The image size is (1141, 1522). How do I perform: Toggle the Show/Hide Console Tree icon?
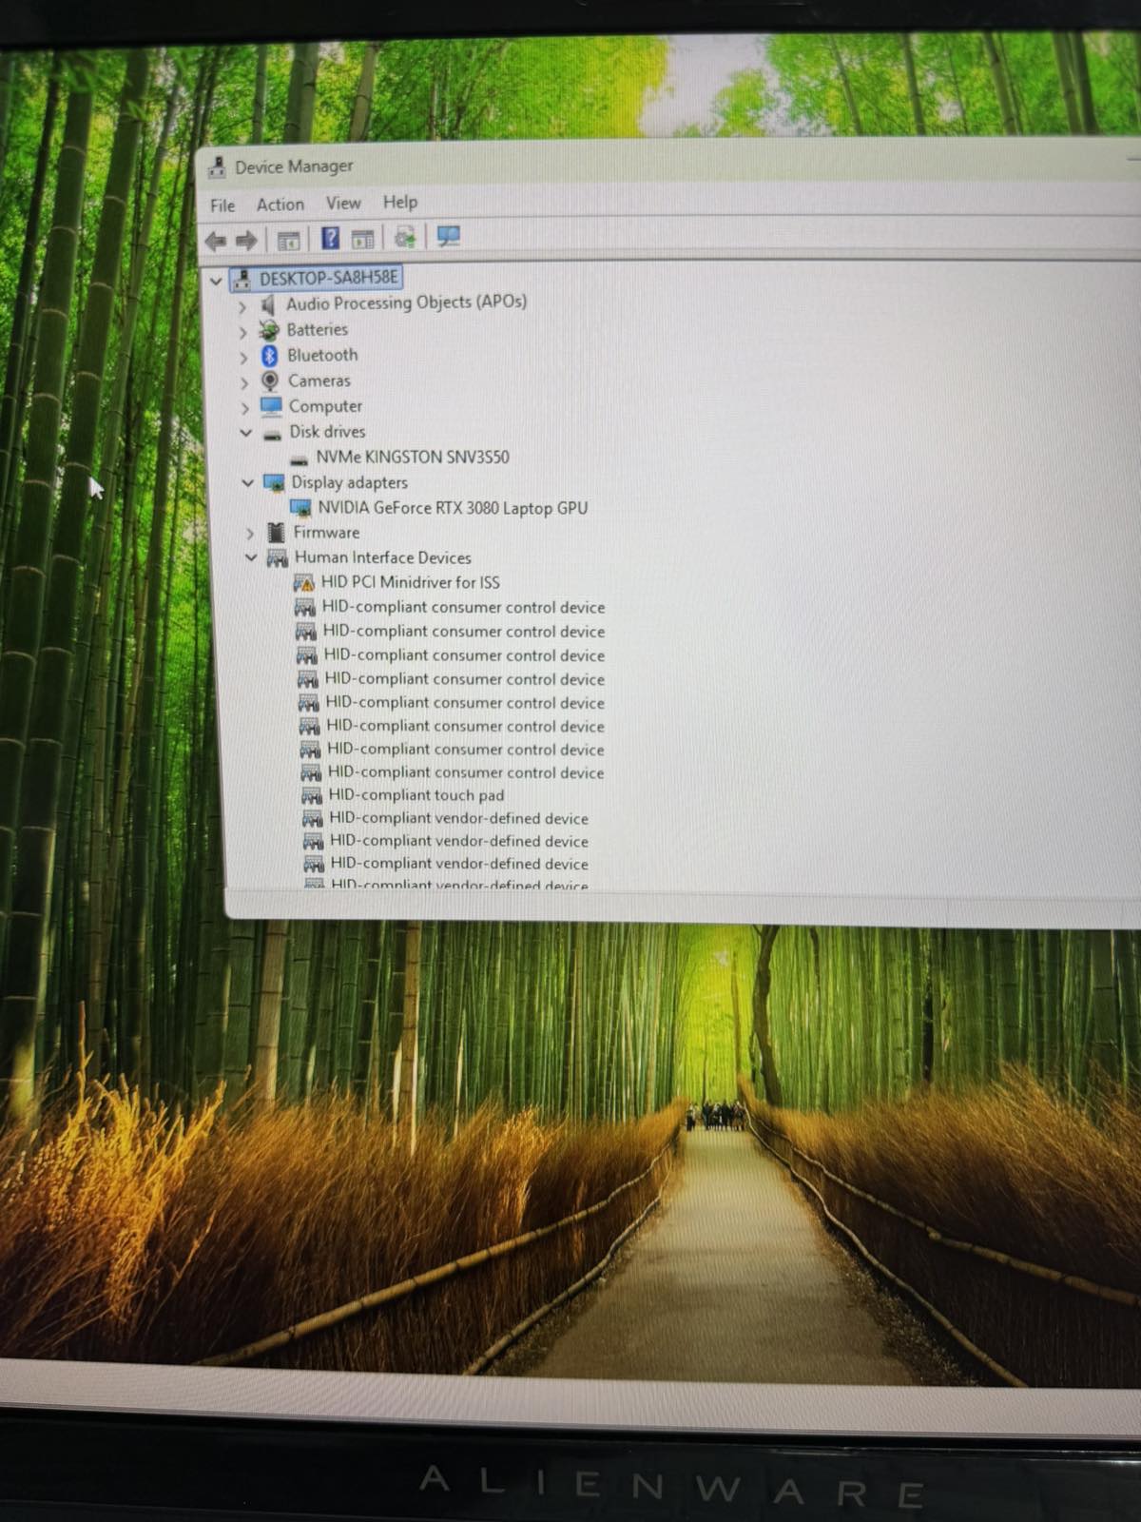point(288,240)
